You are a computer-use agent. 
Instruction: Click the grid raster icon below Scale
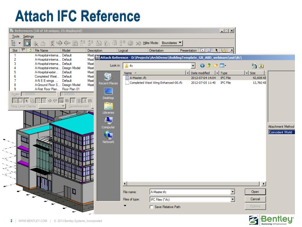61,100
